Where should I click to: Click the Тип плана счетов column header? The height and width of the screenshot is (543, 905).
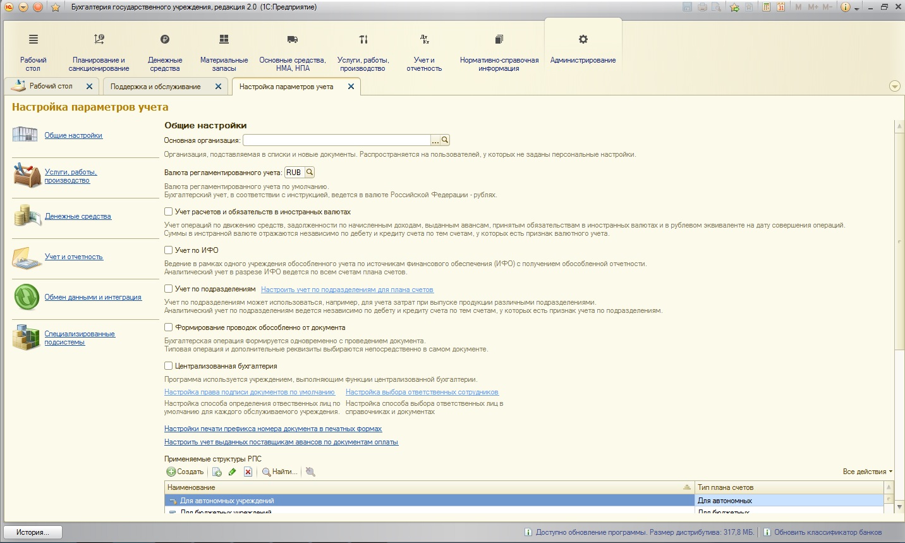tap(789, 487)
